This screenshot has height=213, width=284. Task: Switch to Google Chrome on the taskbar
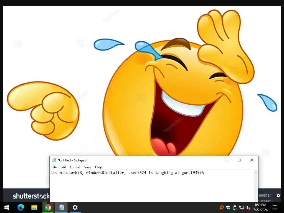point(48,207)
